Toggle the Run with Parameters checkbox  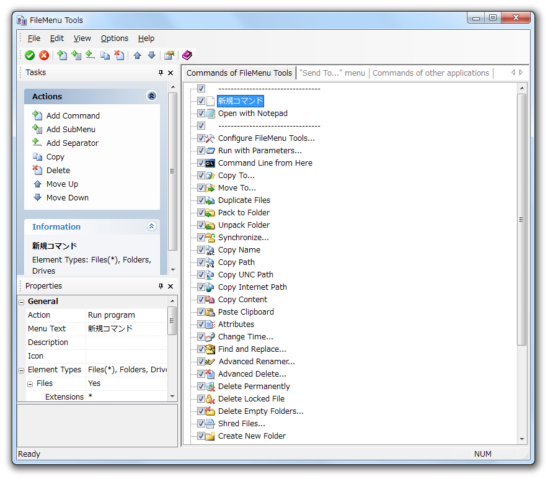coord(201,151)
